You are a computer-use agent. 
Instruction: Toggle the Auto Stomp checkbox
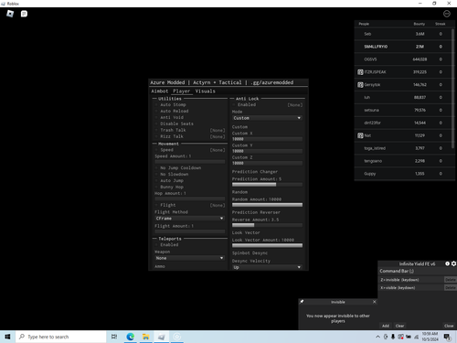click(x=156, y=104)
